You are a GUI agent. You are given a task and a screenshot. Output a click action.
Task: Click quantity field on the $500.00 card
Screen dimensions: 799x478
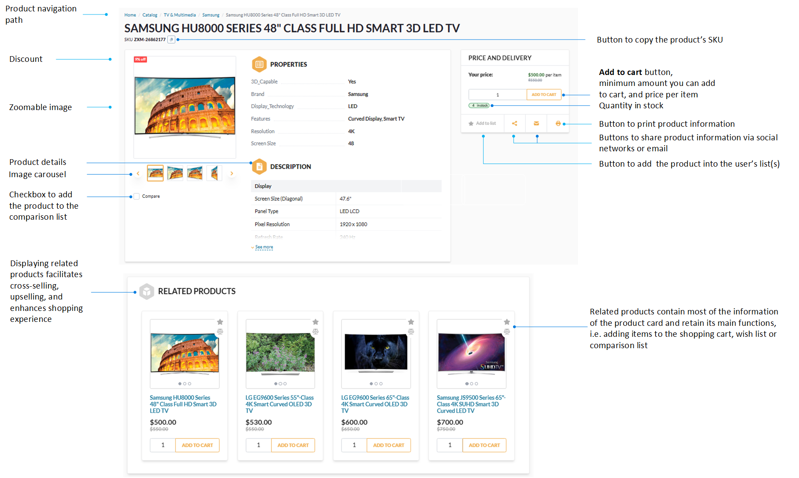[163, 445]
